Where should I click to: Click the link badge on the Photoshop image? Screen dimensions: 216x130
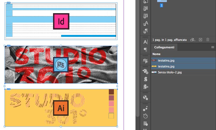pos(9,46)
